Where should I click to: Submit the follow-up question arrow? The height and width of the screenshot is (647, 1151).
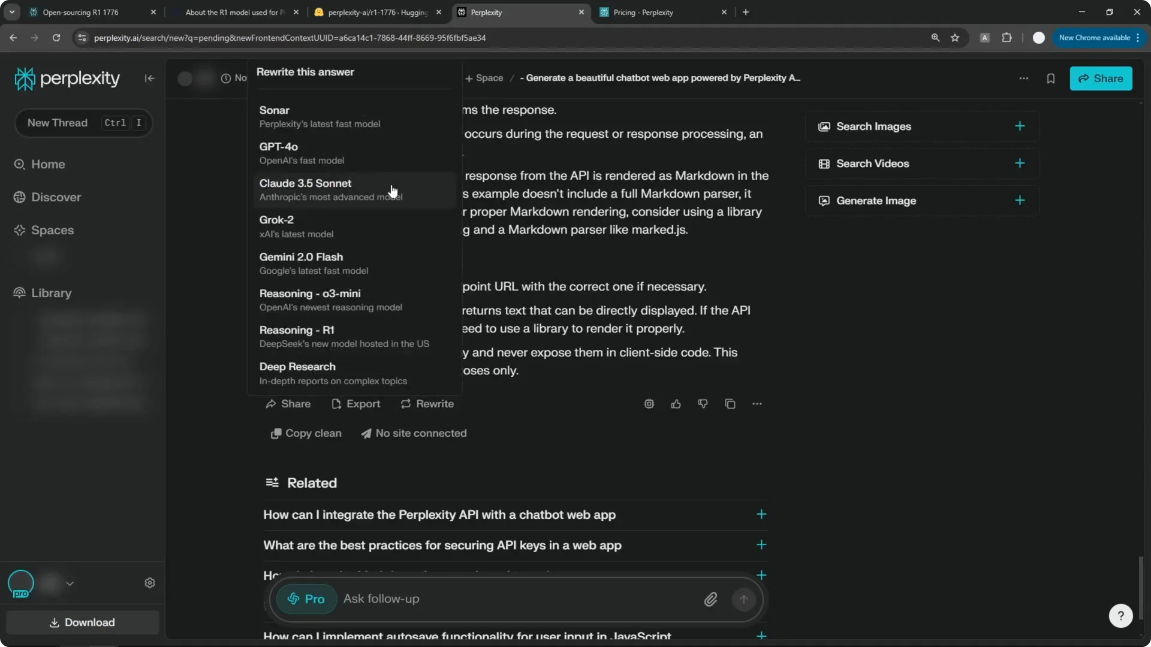(743, 599)
